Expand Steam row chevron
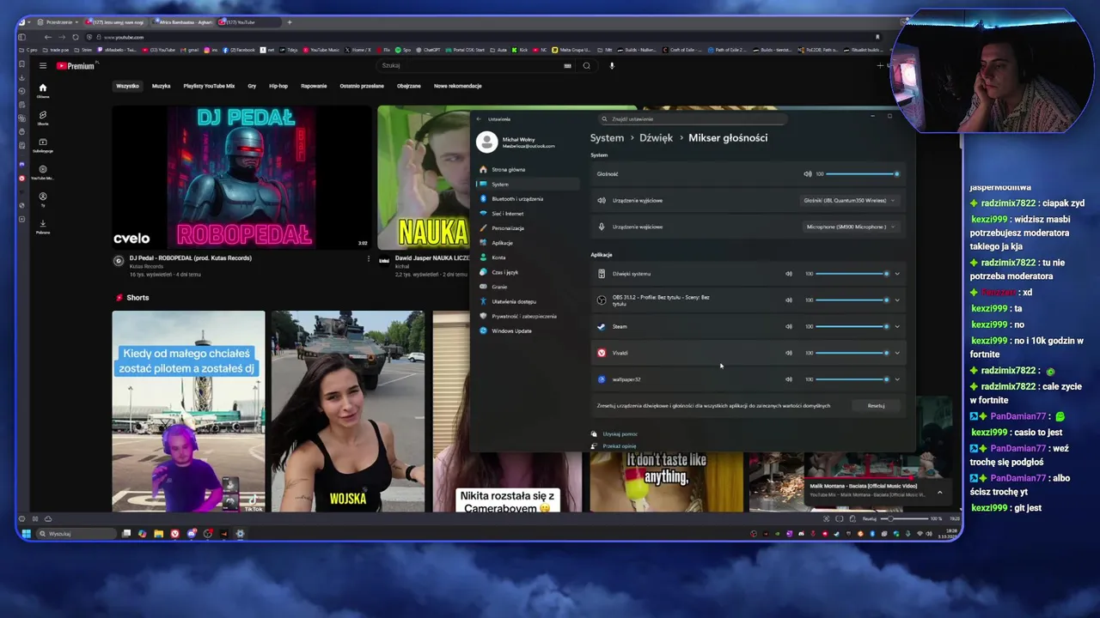The image size is (1100, 618). pyautogui.click(x=897, y=327)
